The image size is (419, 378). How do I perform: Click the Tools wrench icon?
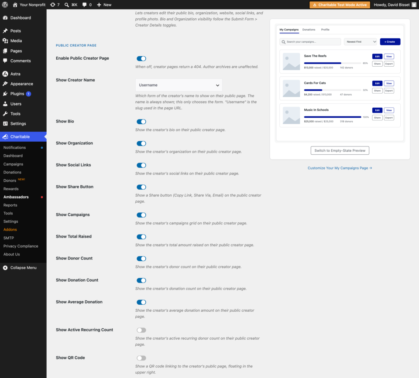point(5,113)
